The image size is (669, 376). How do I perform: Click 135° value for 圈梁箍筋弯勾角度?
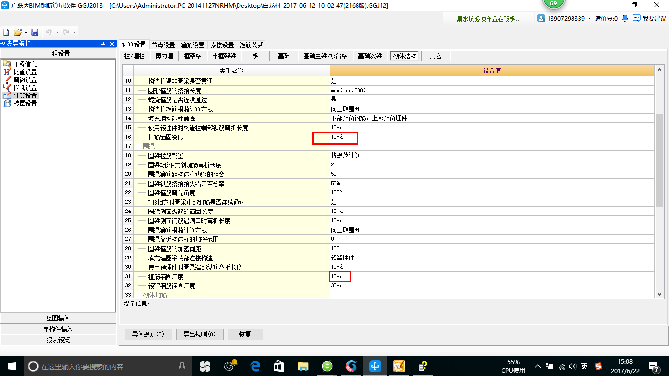[337, 193]
